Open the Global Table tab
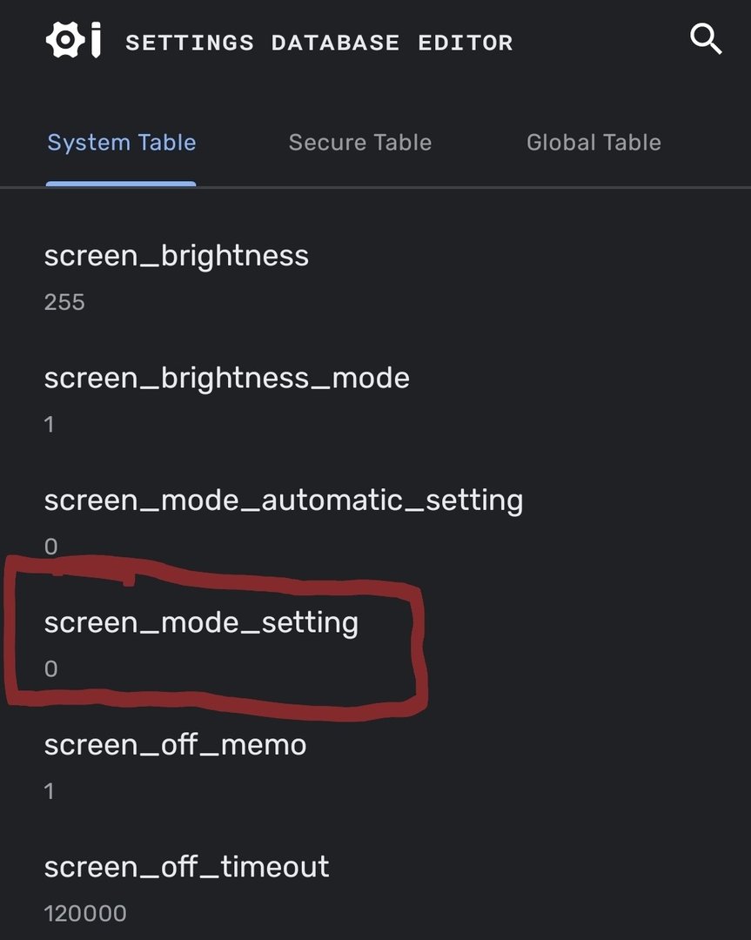Viewport: 751px width, 940px height. (x=593, y=143)
